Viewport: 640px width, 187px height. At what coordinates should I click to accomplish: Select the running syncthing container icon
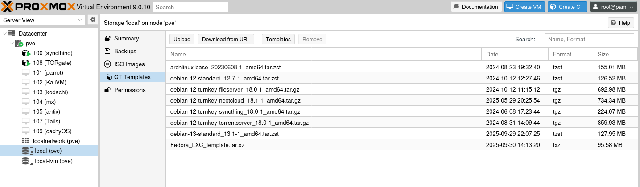26,53
